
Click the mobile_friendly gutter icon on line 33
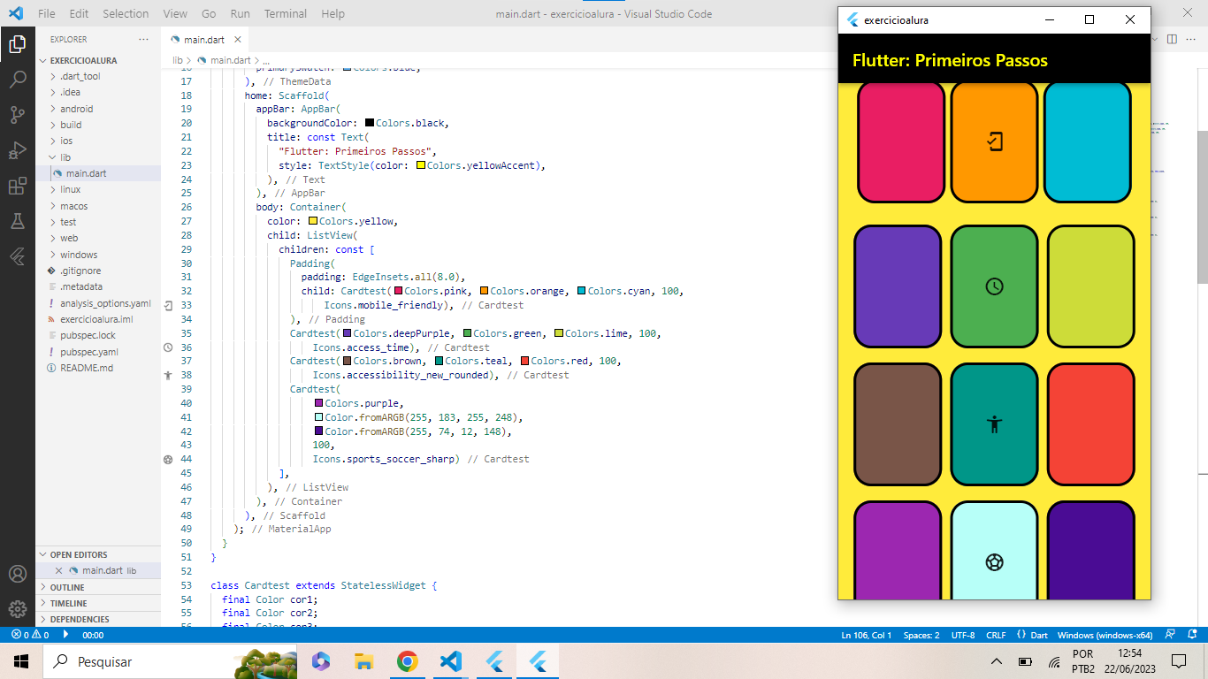168,305
